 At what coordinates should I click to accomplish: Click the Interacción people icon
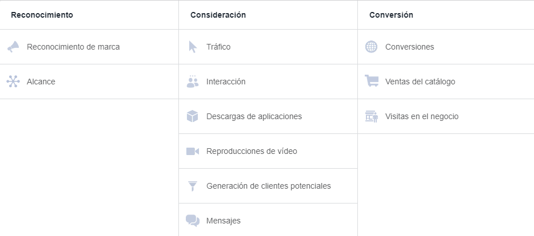(x=193, y=82)
